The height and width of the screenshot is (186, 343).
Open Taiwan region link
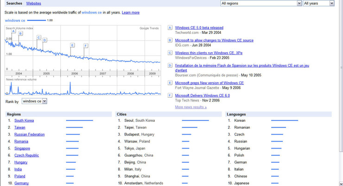[19, 127]
